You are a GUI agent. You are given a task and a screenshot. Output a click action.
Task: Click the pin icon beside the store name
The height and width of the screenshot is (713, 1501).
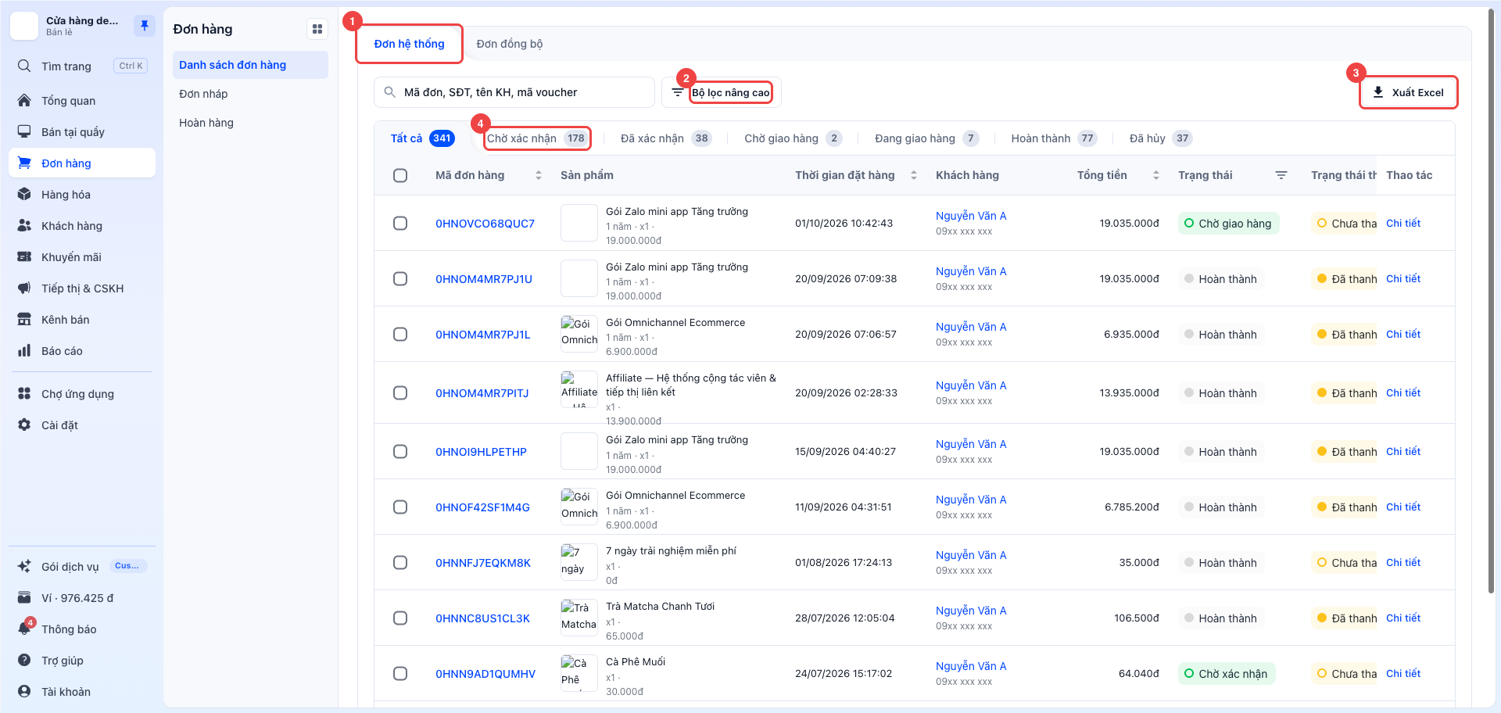click(x=144, y=26)
